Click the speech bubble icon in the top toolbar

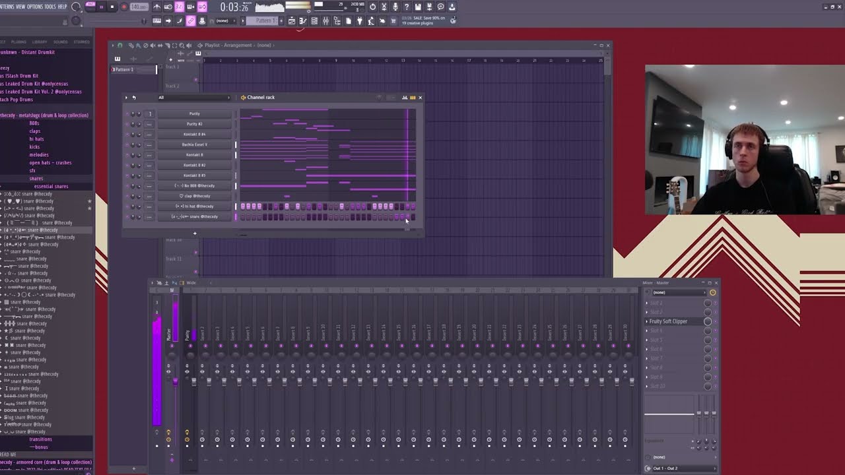[x=441, y=7]
